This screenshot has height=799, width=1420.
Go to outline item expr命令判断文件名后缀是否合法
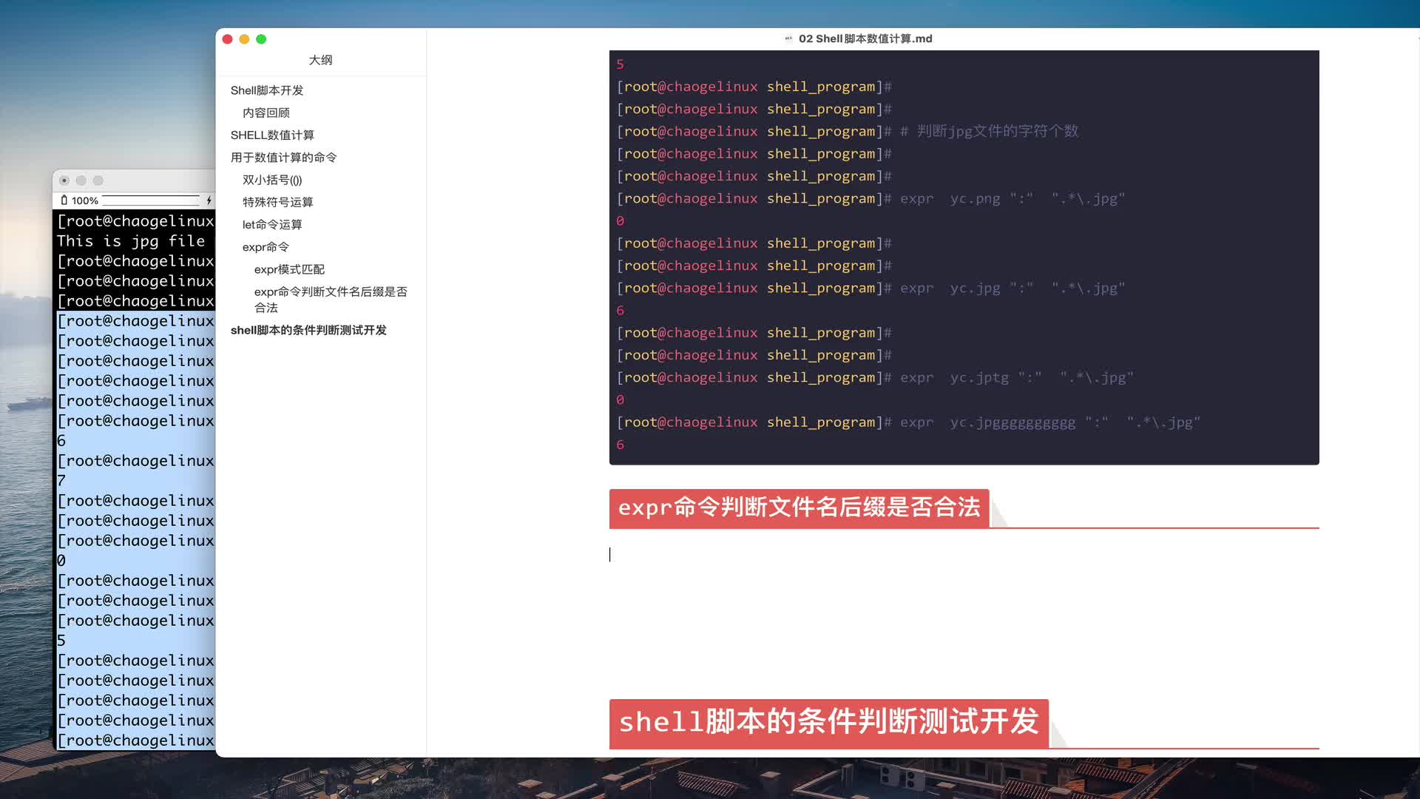click(x=331, y=300)
